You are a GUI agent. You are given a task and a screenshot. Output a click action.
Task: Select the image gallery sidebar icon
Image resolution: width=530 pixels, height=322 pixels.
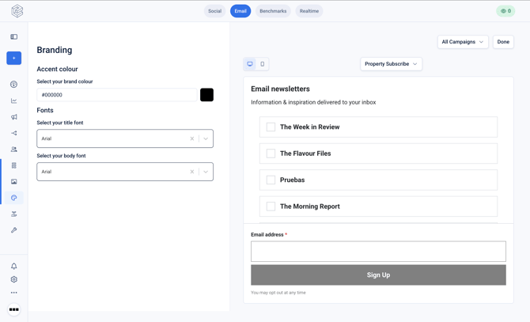(x=14, y=181)
